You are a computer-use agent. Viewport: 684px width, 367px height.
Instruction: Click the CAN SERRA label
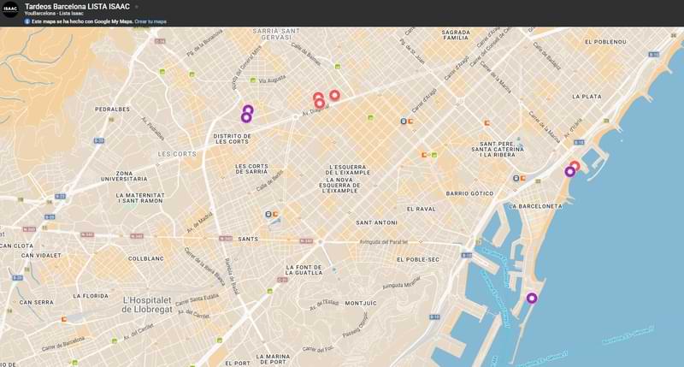(x=36, y=302)
